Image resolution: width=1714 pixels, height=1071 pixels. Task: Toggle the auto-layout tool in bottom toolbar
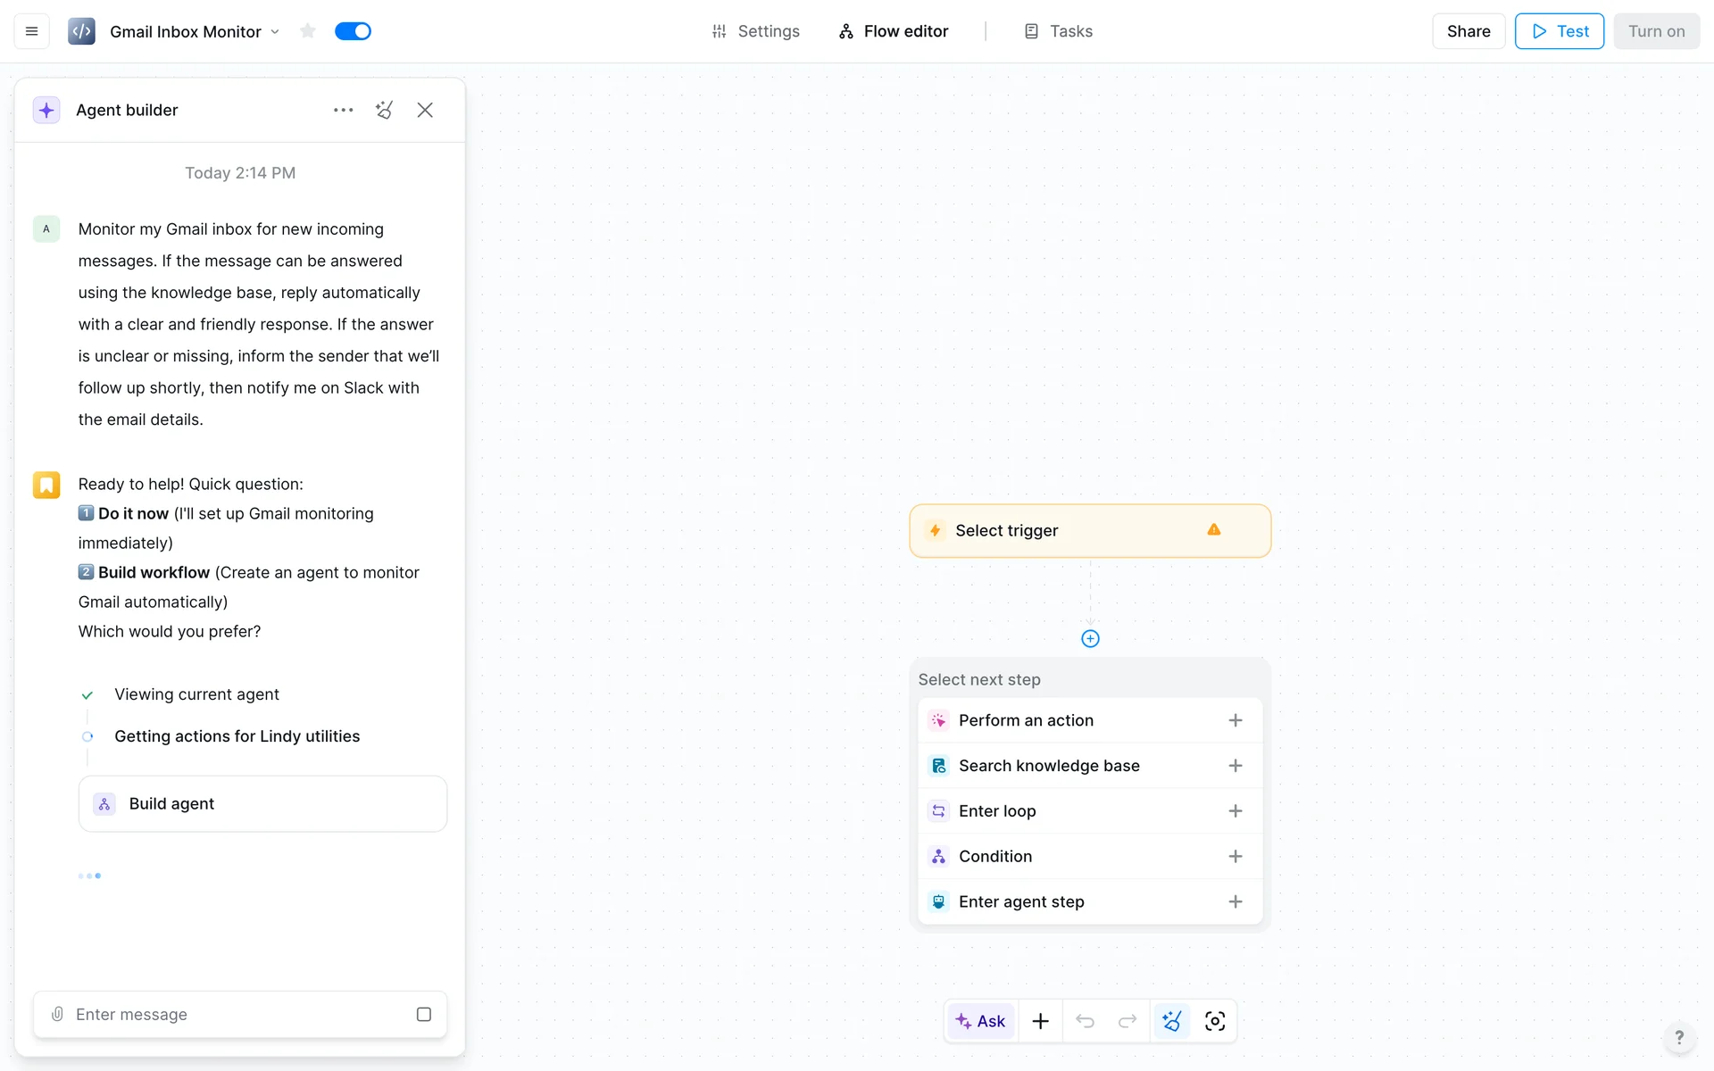tap(1171, 1021)
